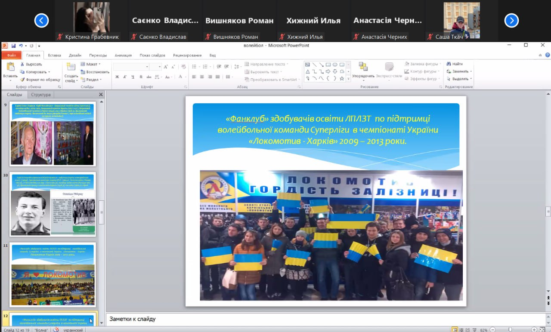Screen dimensions: 551x332
Task: Go to previous meeting participants with left arrow
Action: coord(41,20)
